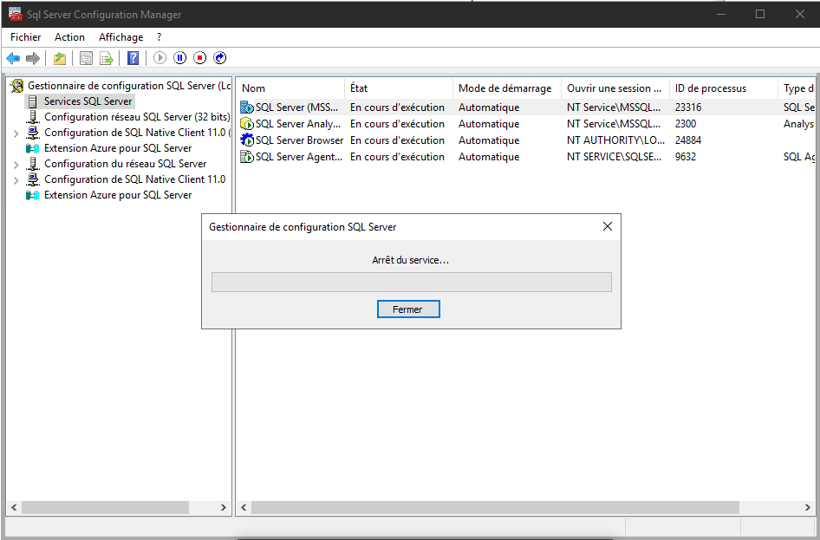Click the Start service play icon
The width and height of the screenshot is (820, 540).
pyautogui.click(x=160, y=58)
